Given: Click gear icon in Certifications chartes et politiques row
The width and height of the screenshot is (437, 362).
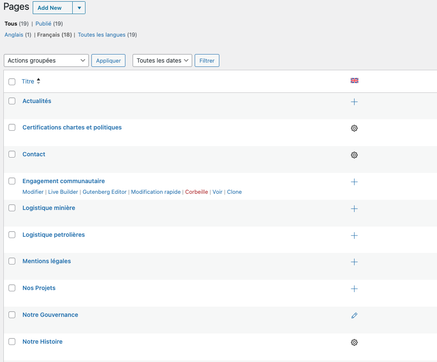Looking at the screenshot, I should 354,128.
